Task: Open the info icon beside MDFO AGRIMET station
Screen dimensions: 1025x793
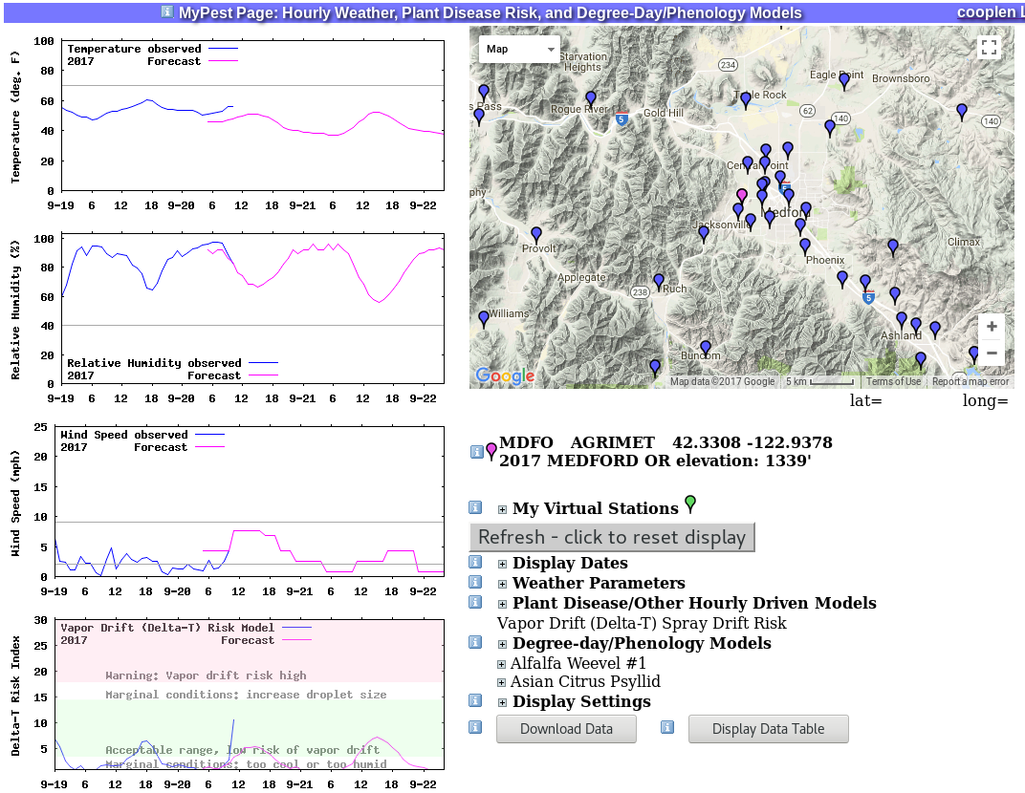Action: click(x=476, y=451)
